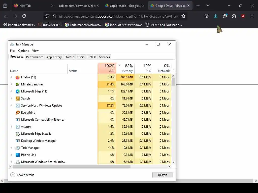Select the Firefox process icon

click(17, 77)
